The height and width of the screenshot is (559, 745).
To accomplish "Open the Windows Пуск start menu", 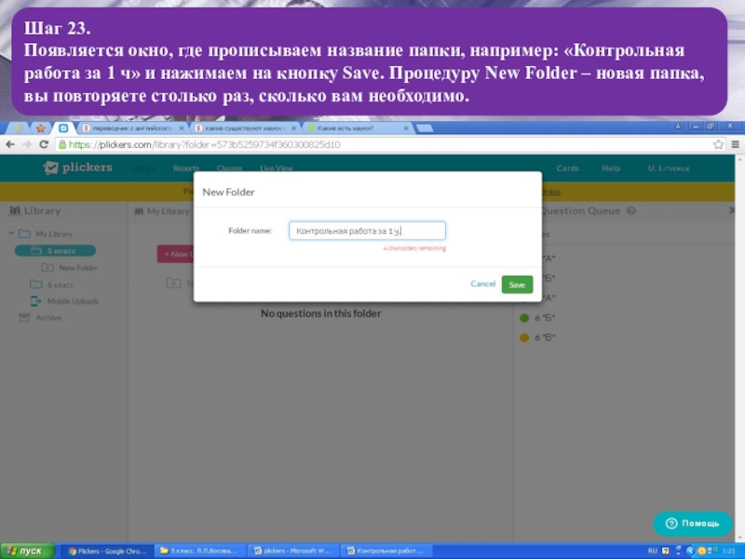I will coord(28,551).
